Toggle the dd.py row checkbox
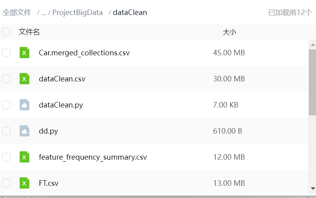The height and width of the screenshot is (198, 316). [6, 131]
